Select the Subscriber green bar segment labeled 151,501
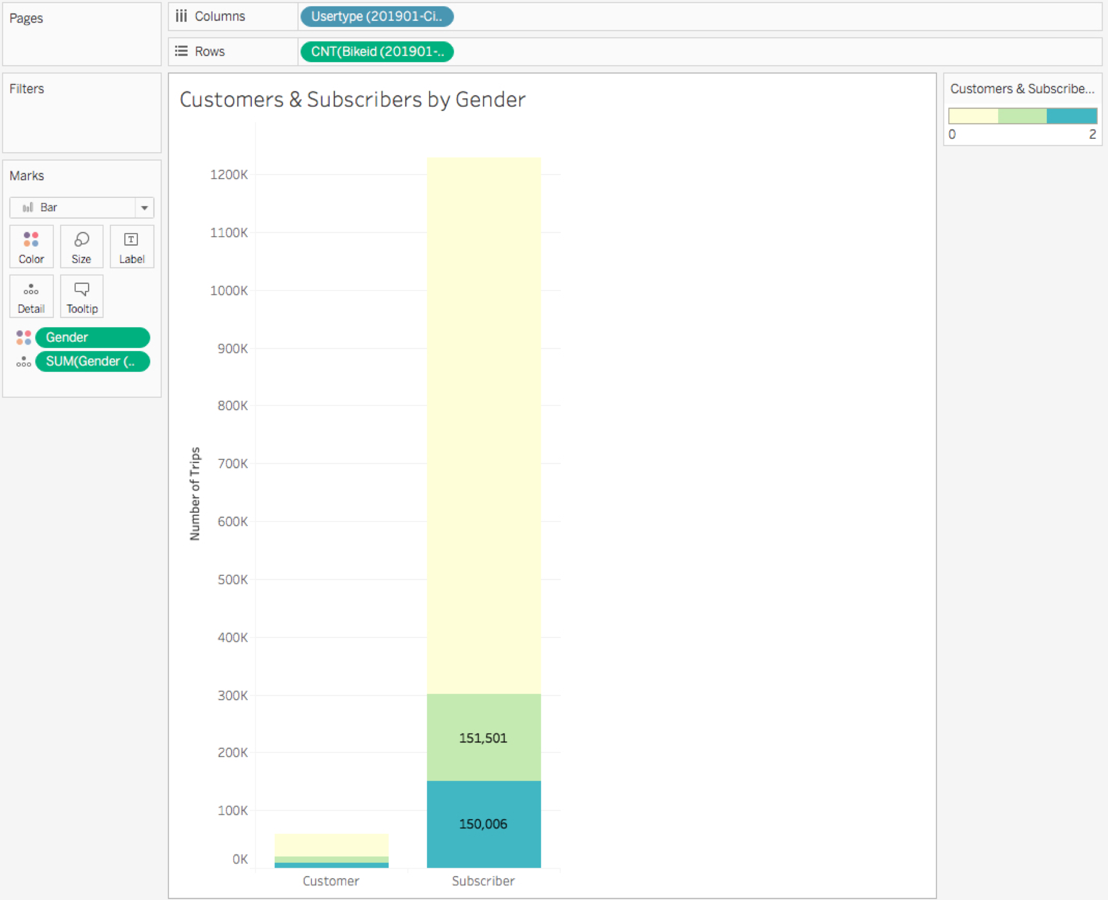 click(x=484, y=738)
